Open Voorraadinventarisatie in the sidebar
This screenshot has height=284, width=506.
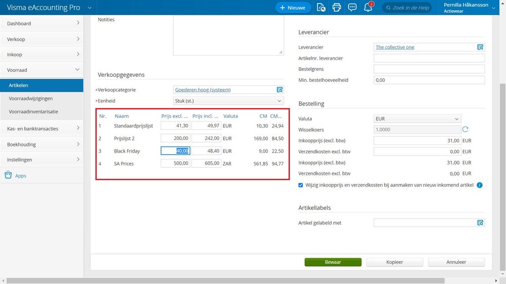point(33,112)
